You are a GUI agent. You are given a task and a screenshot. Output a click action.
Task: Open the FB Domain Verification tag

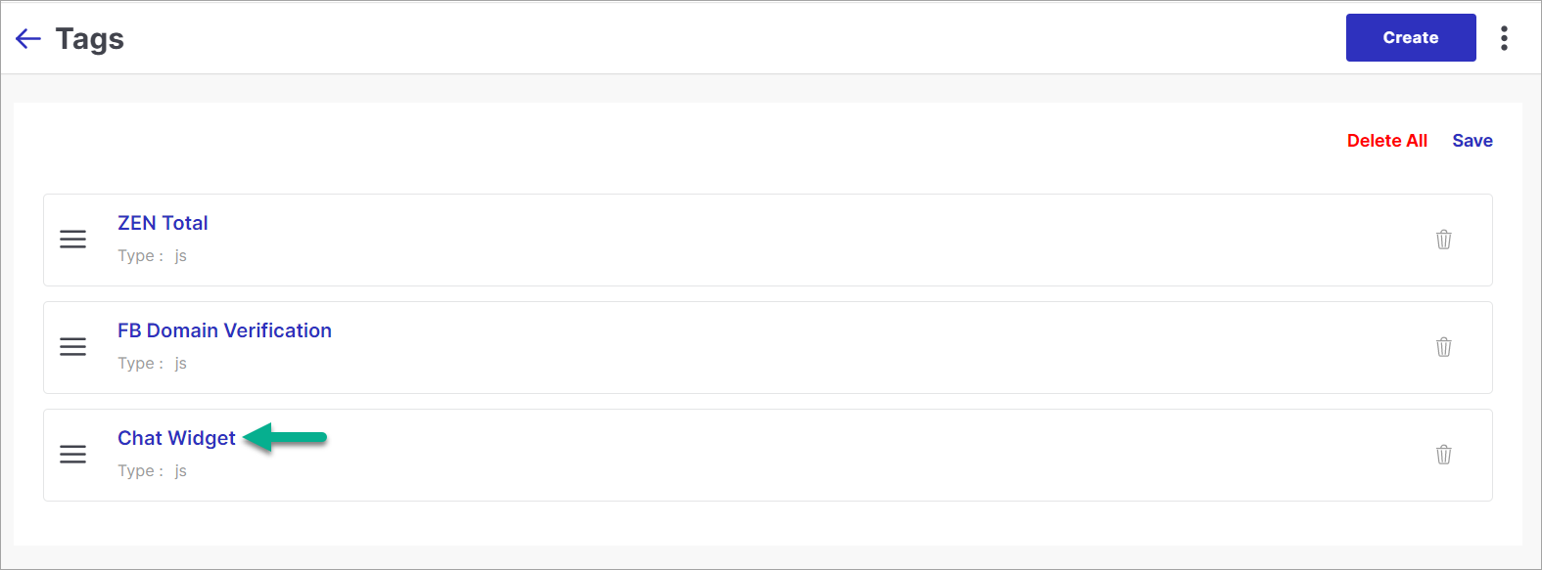(x=224, y=330)
